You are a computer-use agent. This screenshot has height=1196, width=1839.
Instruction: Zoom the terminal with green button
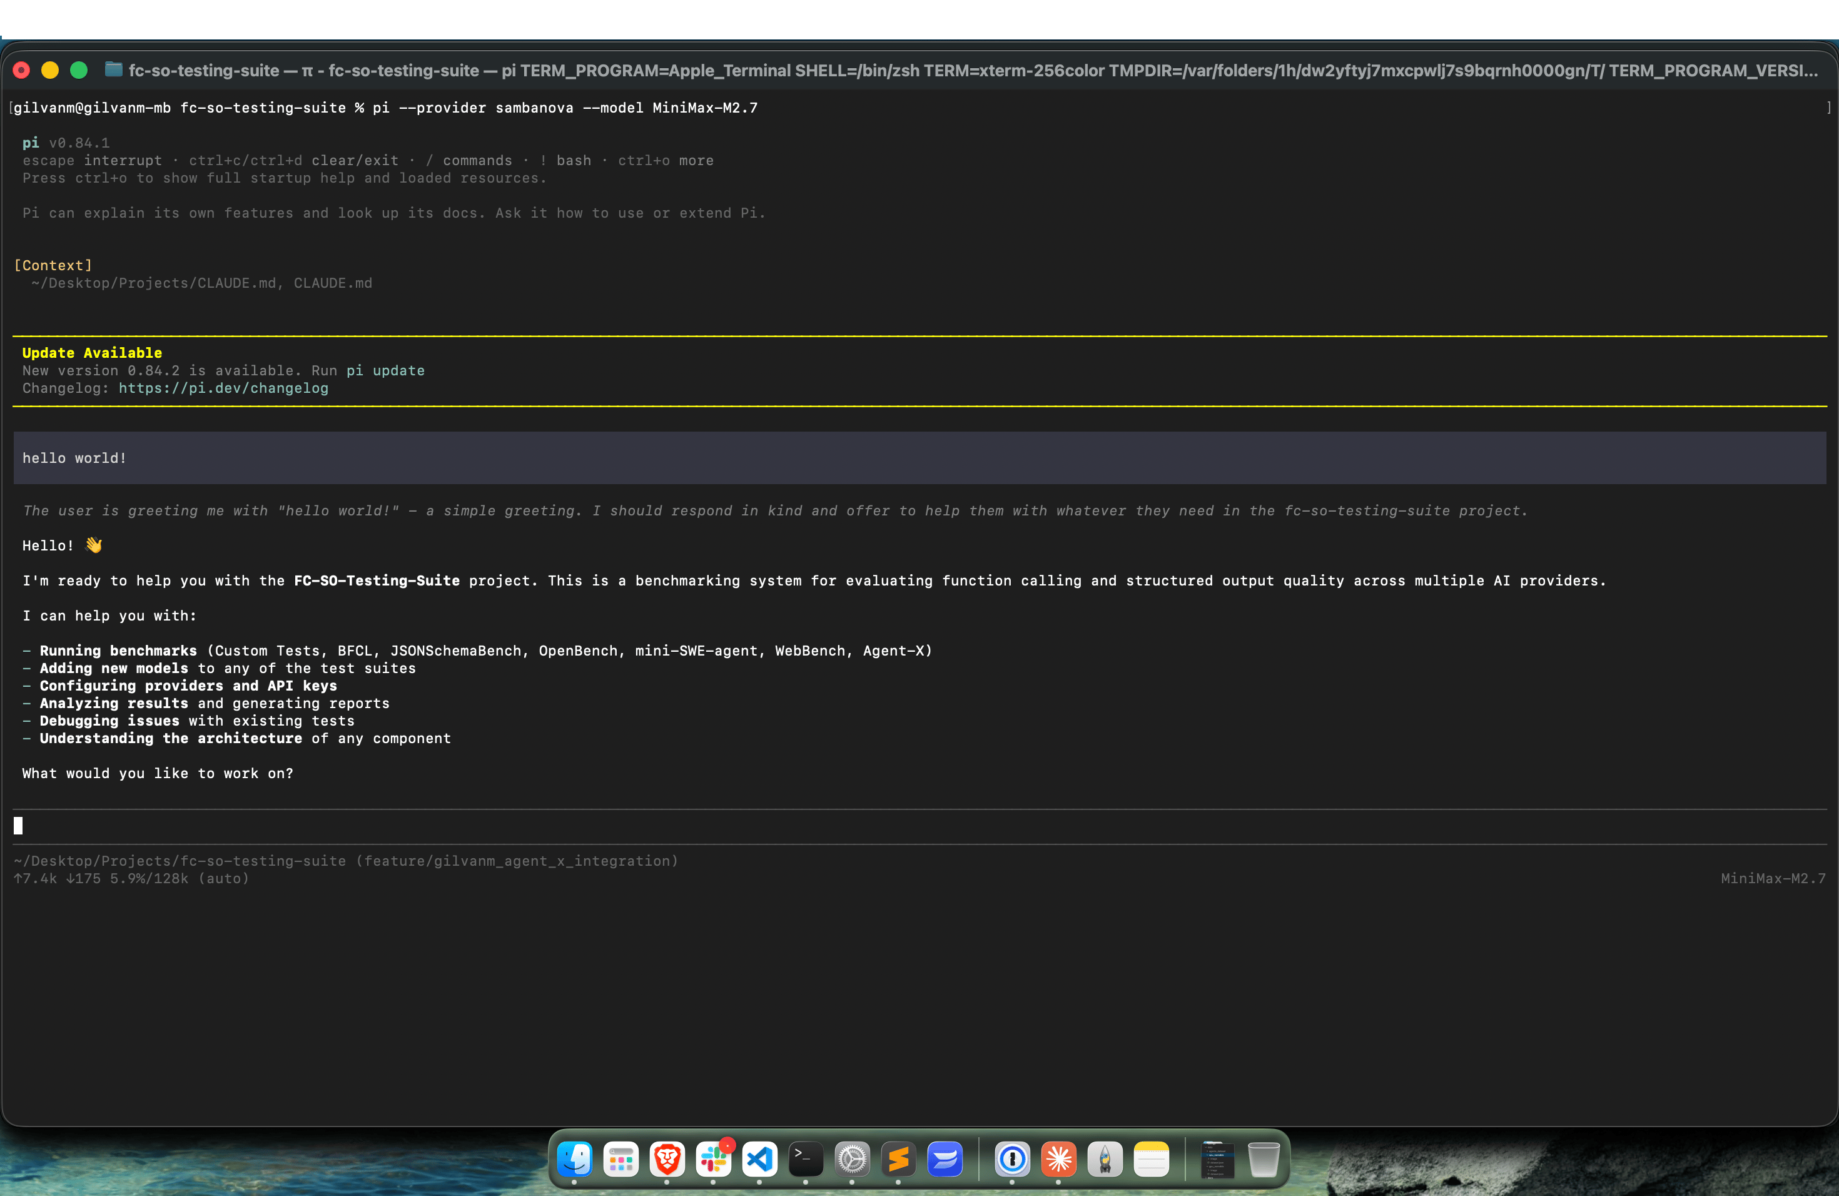pyautogui.click(x=79, y=70)
